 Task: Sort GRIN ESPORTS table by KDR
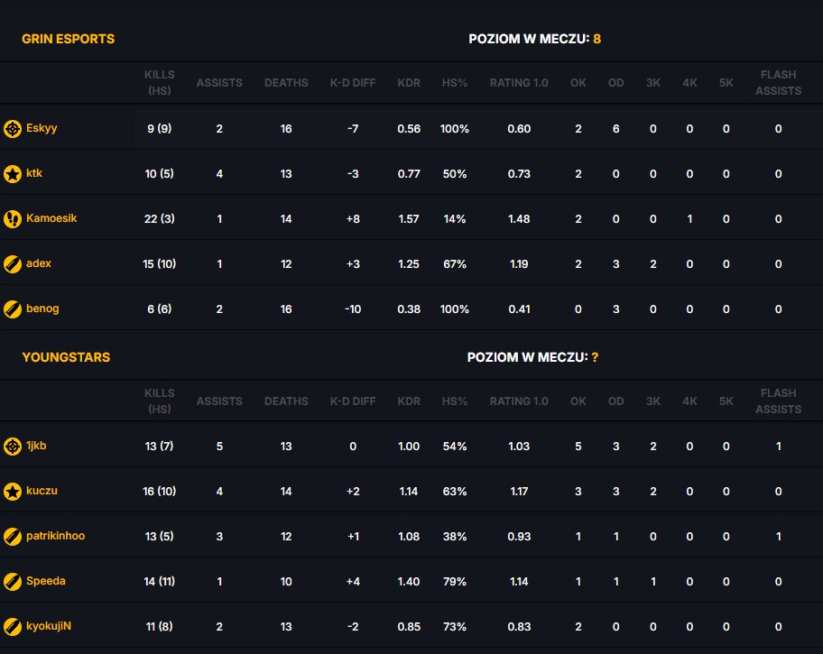coord(409,83)
